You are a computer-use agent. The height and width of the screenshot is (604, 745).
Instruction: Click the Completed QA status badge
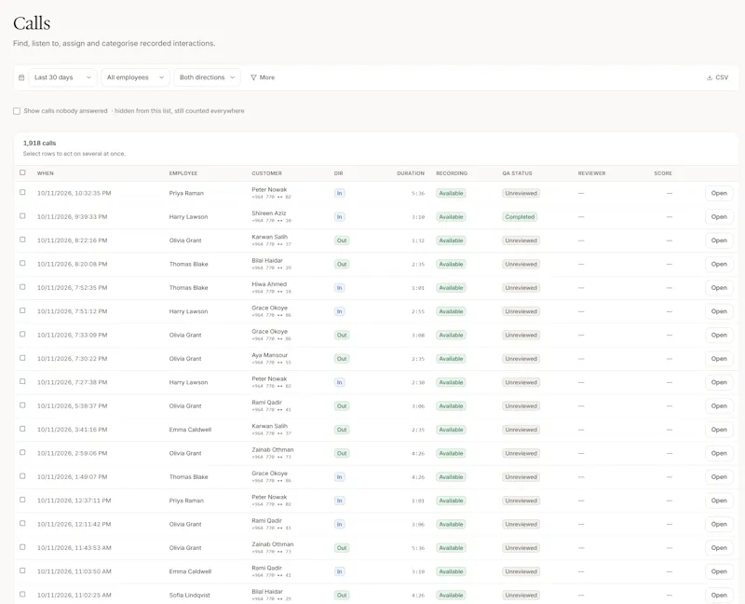click(520, 217)
